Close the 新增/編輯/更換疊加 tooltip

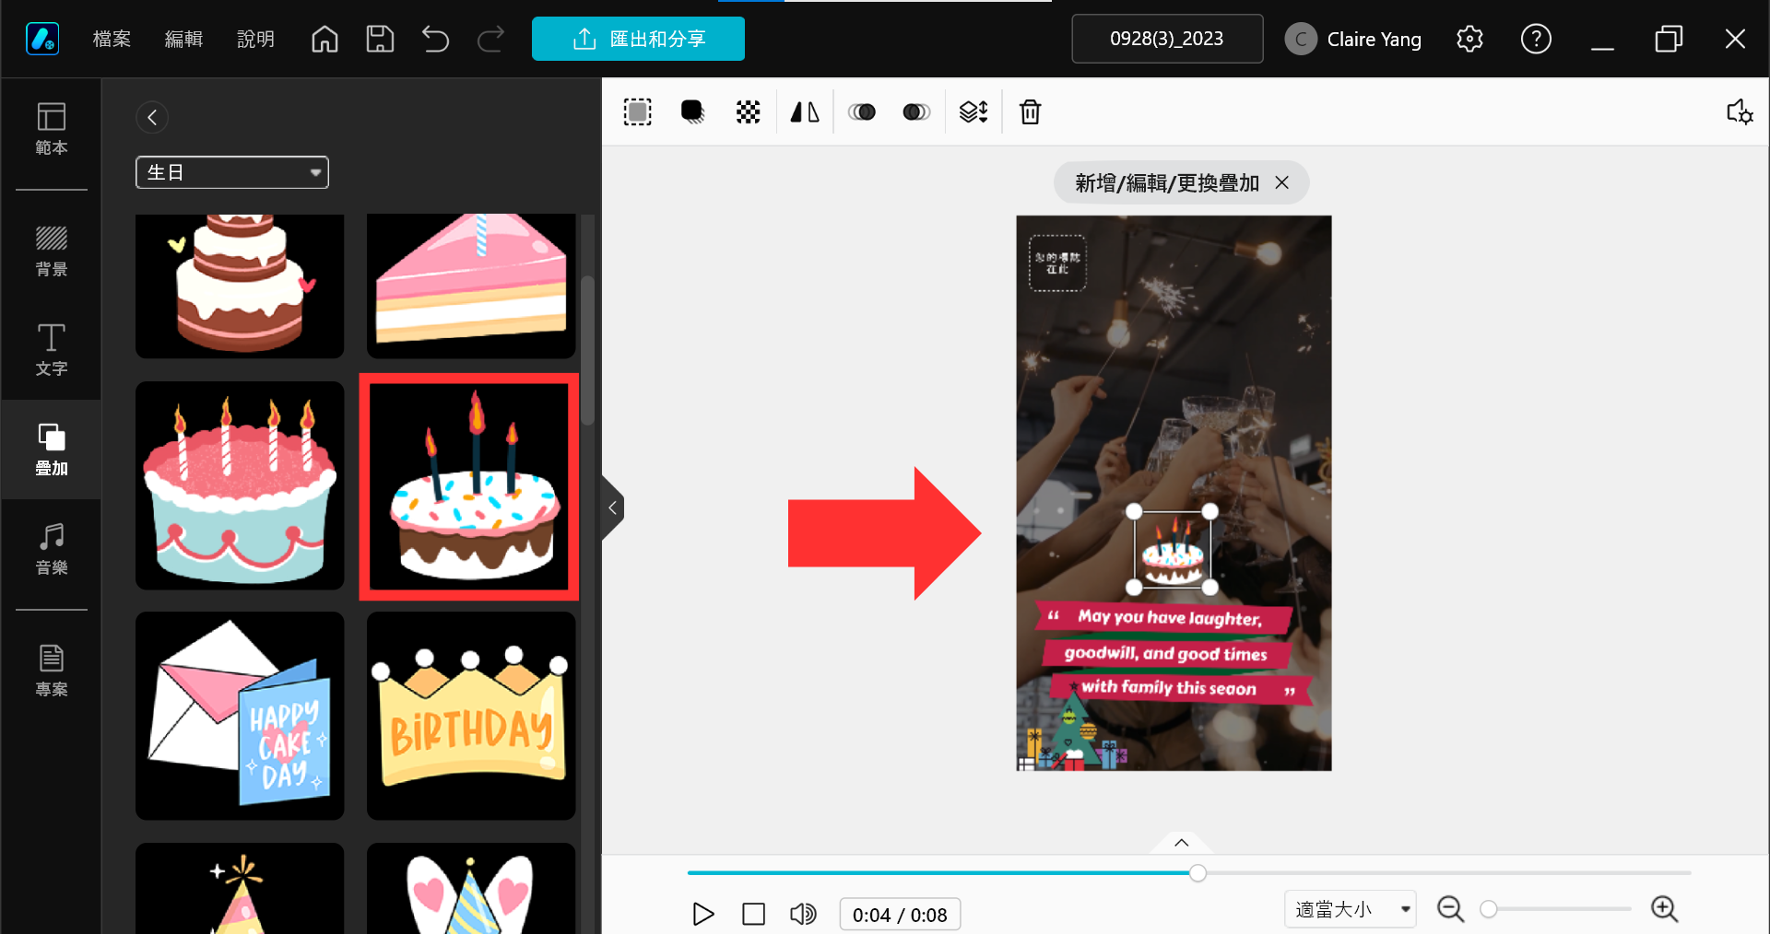[1281, 182]
